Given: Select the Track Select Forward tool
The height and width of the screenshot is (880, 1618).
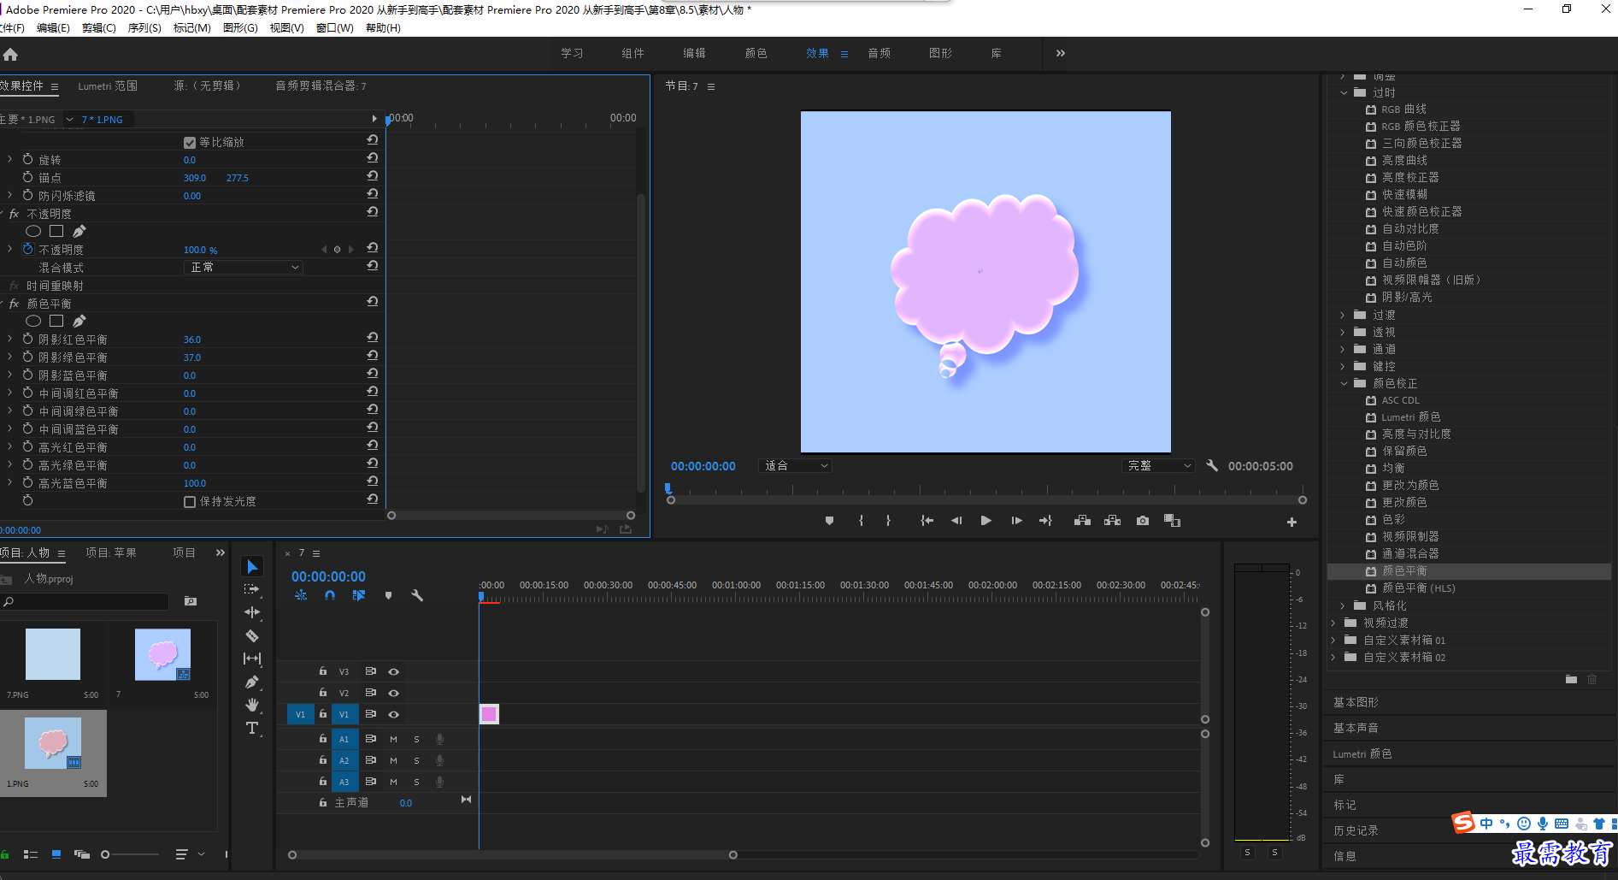Looking at the screenshot, I should (x=252, y=589).
